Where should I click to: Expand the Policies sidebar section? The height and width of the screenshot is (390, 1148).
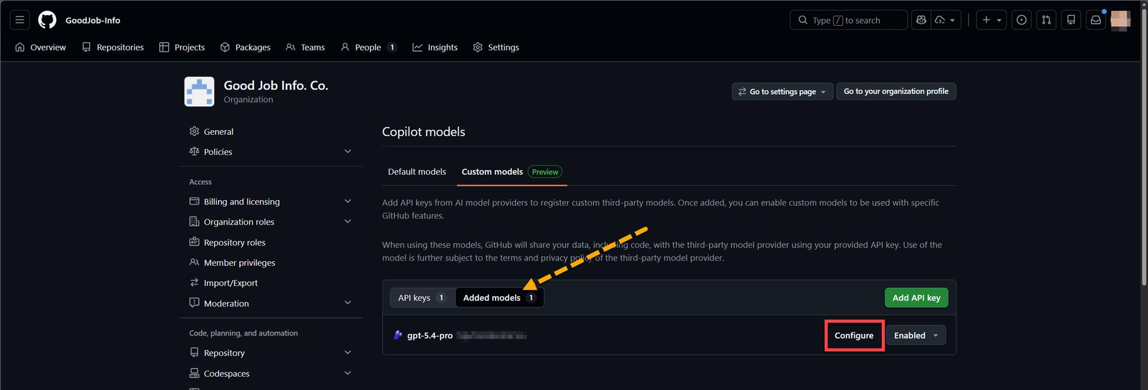[x=348, y=152]
